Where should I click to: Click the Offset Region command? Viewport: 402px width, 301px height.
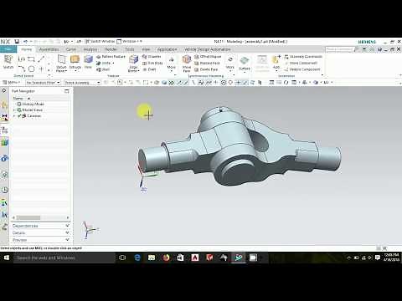(x=208, y=57)
